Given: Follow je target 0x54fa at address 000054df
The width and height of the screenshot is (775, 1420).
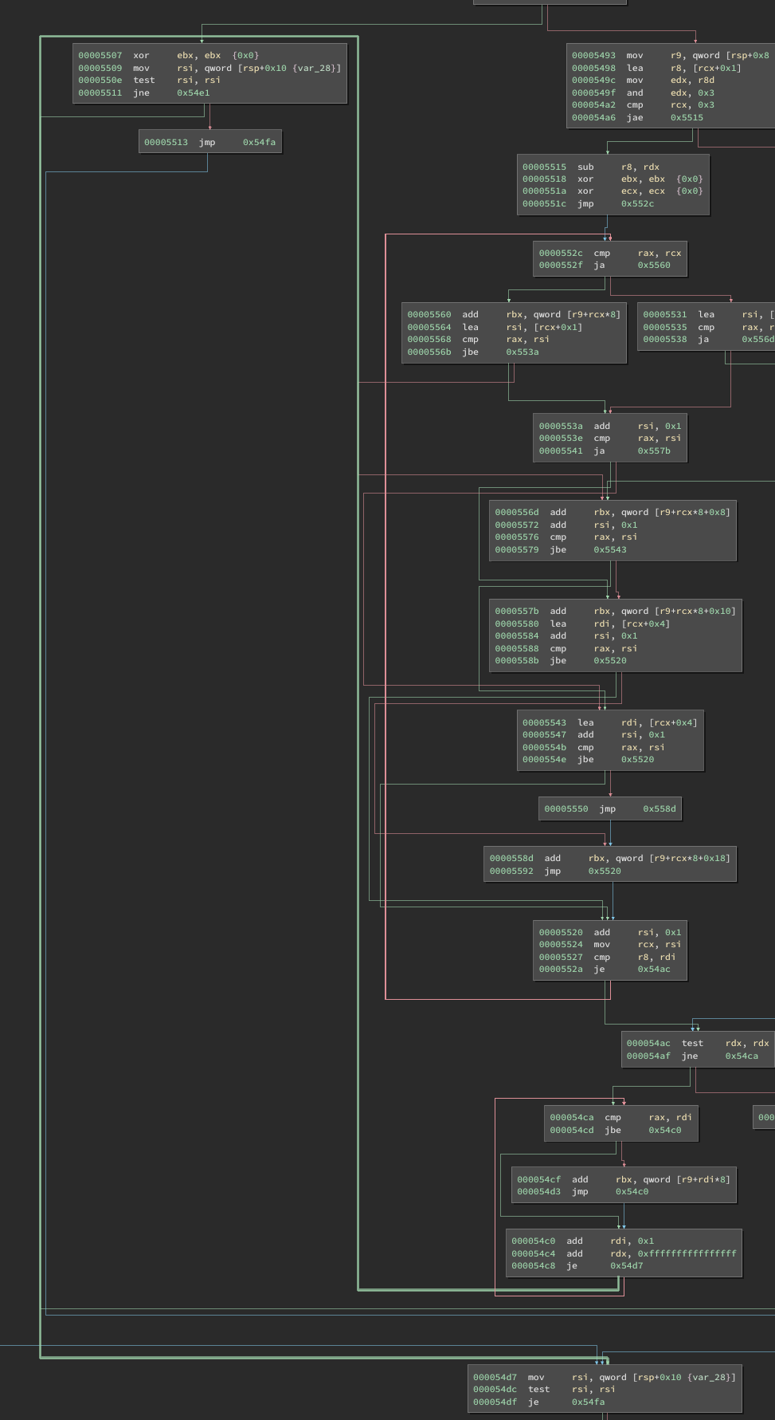Looking at the screenshot, I should pos(588,1402).
